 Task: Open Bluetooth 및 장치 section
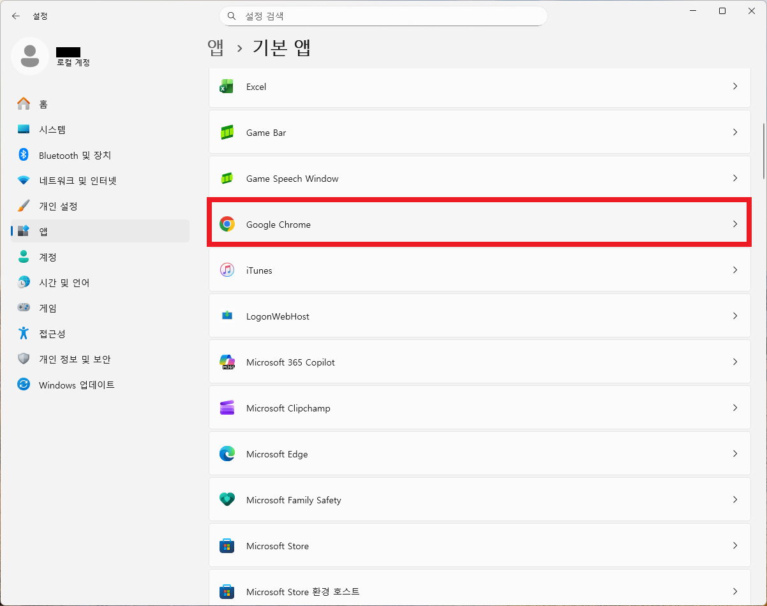pyautogui.click(x=100, y=154)
